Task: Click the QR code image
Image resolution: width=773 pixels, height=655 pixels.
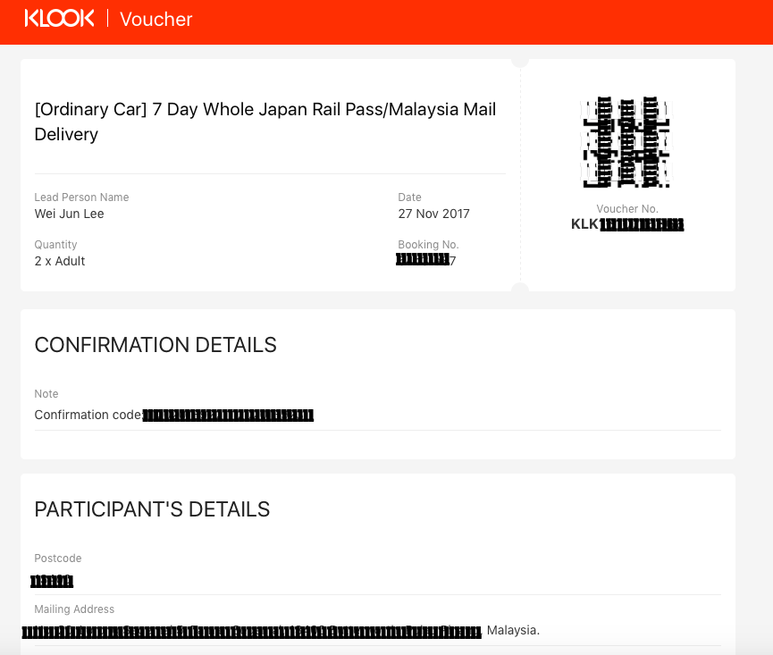Action: click(x=627, y=142)
